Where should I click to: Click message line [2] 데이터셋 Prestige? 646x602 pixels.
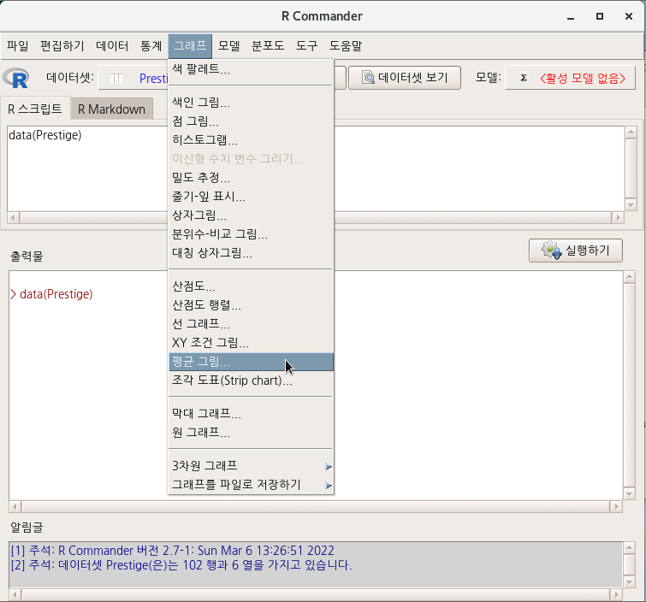point(181,564)
